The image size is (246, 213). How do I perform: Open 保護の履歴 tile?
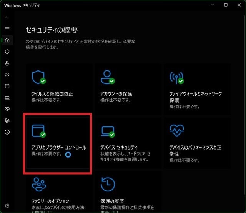coord(128,192)
